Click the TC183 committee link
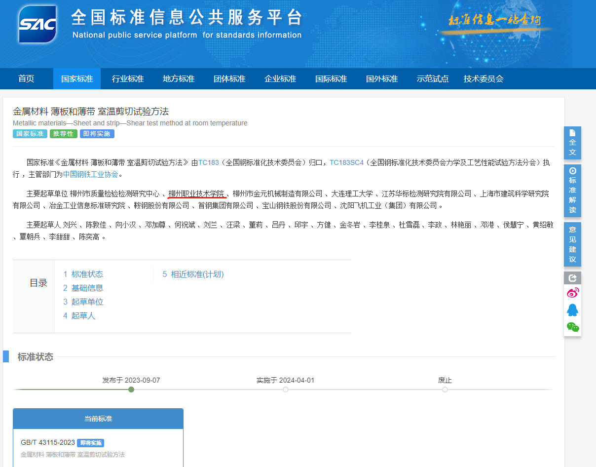 pos(208,162)
